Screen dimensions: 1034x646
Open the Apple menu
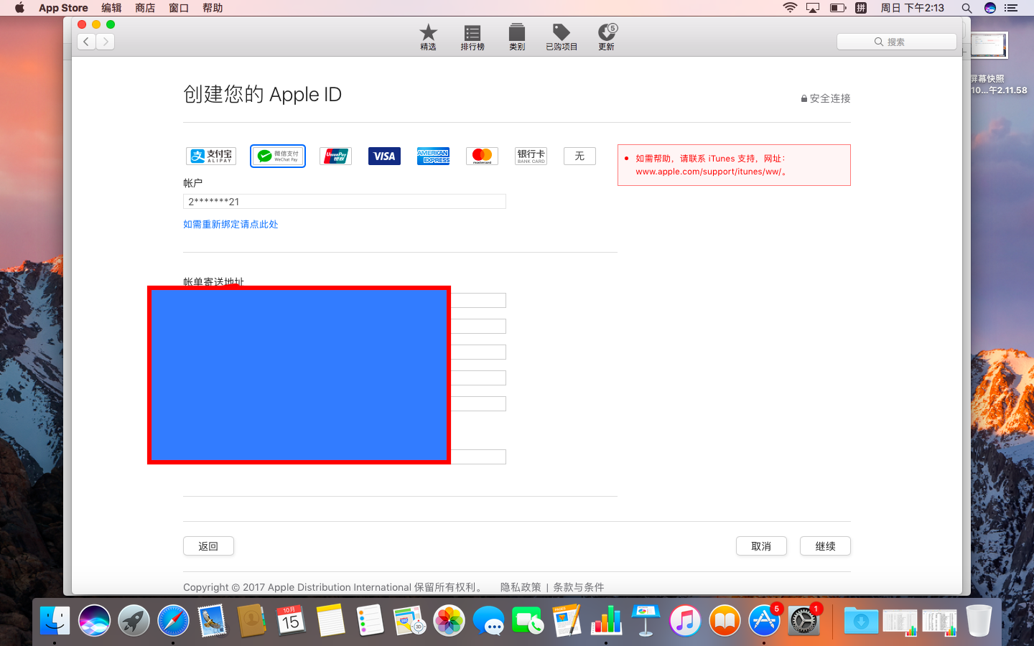pyautogui.click(x=19, y=8)
